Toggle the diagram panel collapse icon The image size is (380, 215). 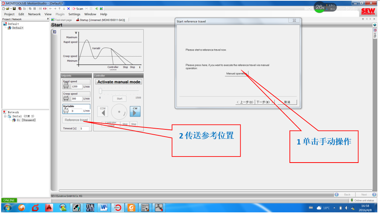pos(55,32)
